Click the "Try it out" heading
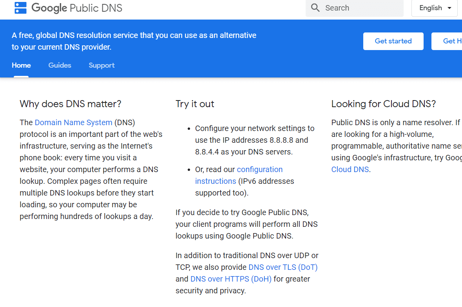 195,104
